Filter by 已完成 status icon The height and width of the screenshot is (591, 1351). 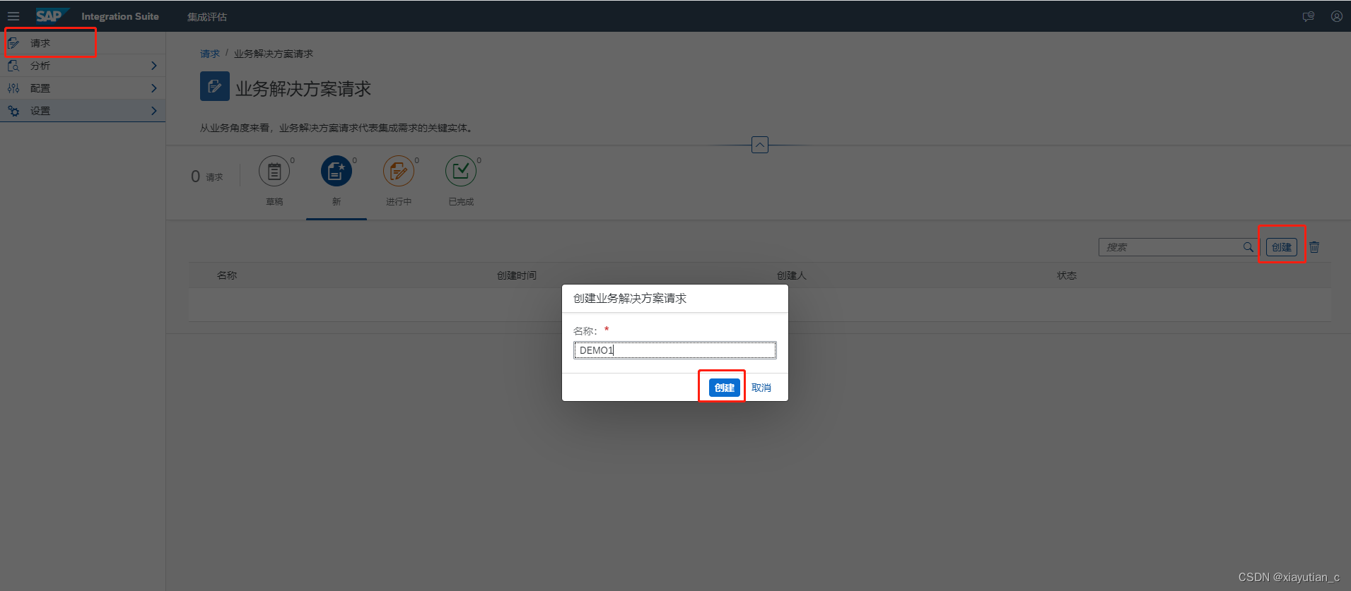click(x=461, y=171)
